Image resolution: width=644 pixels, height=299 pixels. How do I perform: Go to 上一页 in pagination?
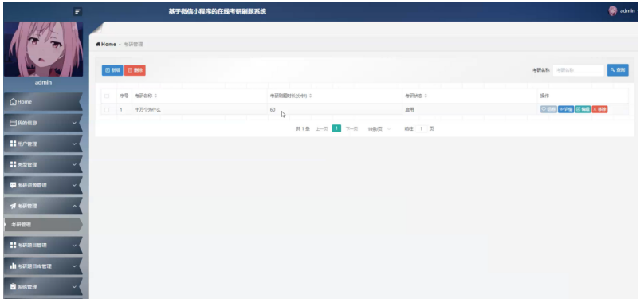click(x=321, y=129)
